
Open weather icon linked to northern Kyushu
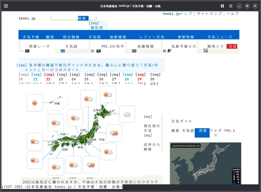coord(35,141)
